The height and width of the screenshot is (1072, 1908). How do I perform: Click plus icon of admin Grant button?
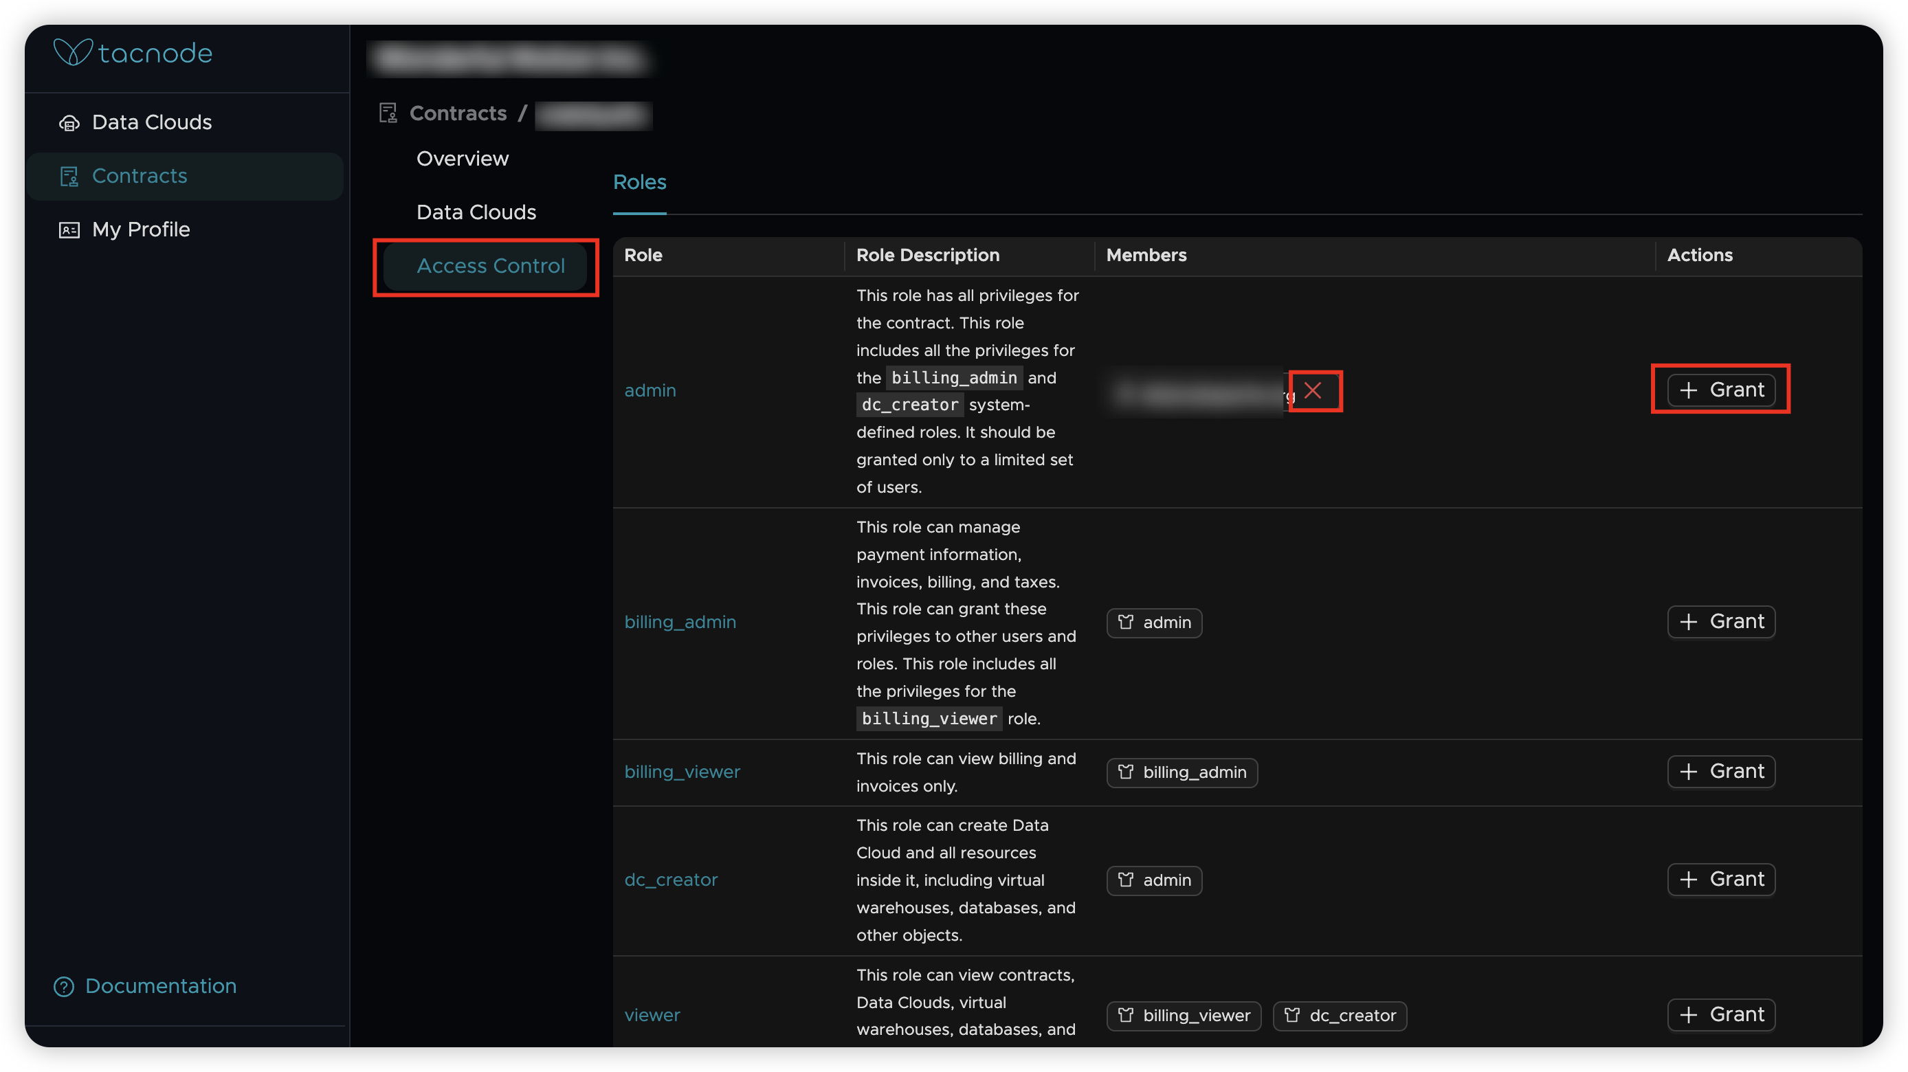pyautogui.click(x=1688, y=390)
